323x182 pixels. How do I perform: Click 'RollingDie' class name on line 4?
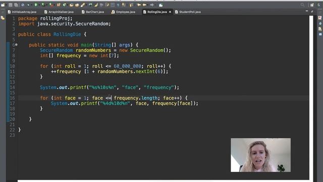[67, 34]
